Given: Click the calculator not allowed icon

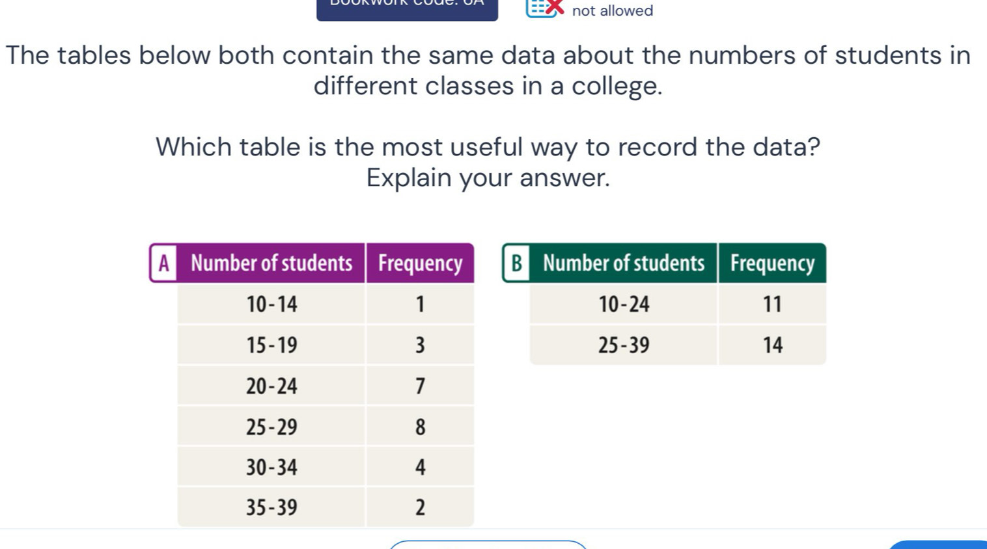Looking at the screenshot, I should coord(544,8).
